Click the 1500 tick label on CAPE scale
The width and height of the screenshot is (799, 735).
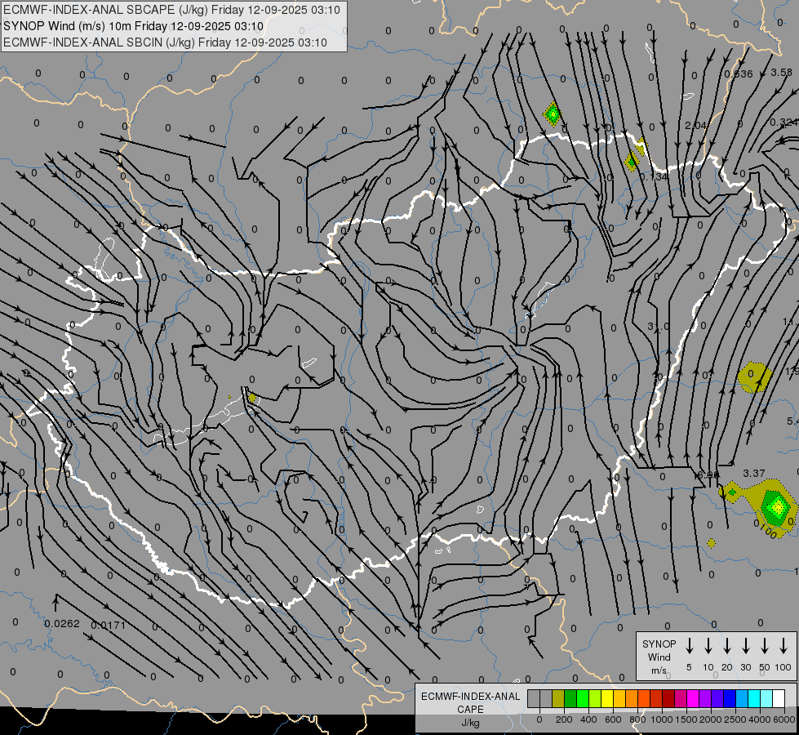[x=686, y=719]
